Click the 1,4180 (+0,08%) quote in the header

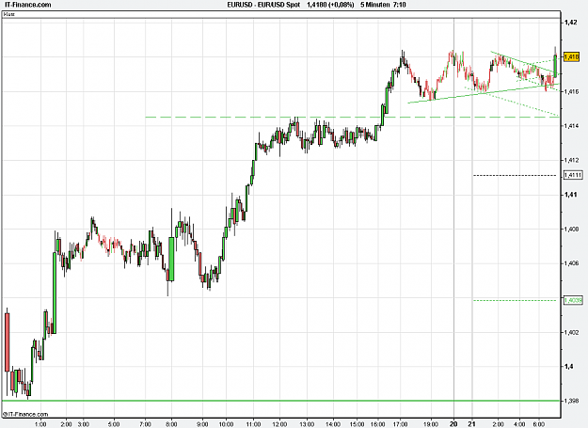(330, 5)
